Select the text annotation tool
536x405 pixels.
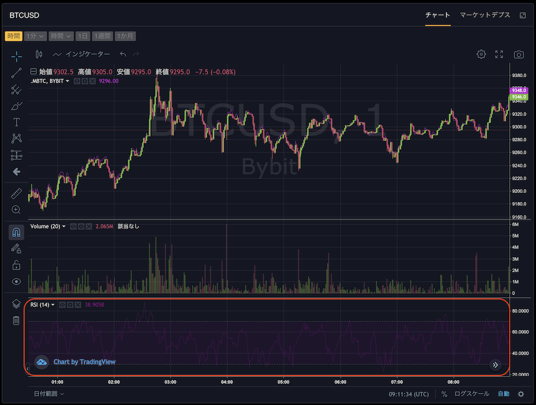click(x=16, y=122)
